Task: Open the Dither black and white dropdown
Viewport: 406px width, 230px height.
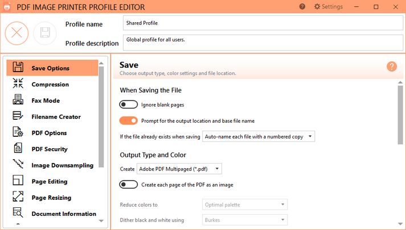Action: pos(245,220)
